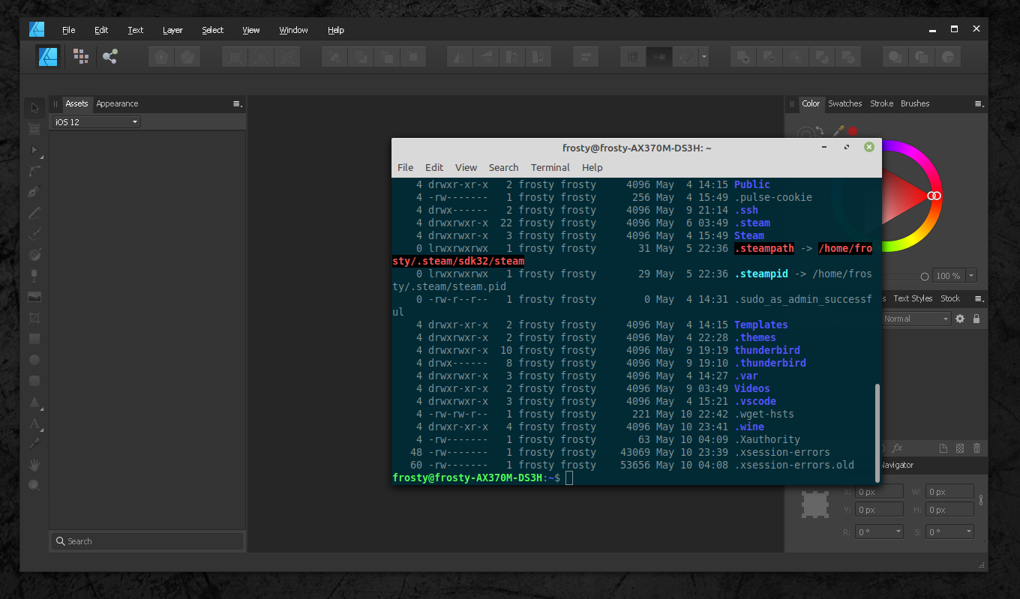
Task: Toggle the snapping magnet button
Action: 683,57
